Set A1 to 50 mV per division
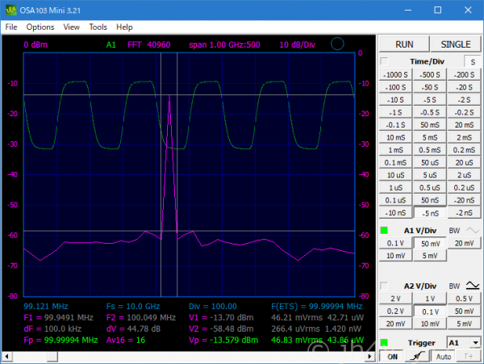Image resolution: width=484 pixels, height=364 pixels. pos(430,244)
